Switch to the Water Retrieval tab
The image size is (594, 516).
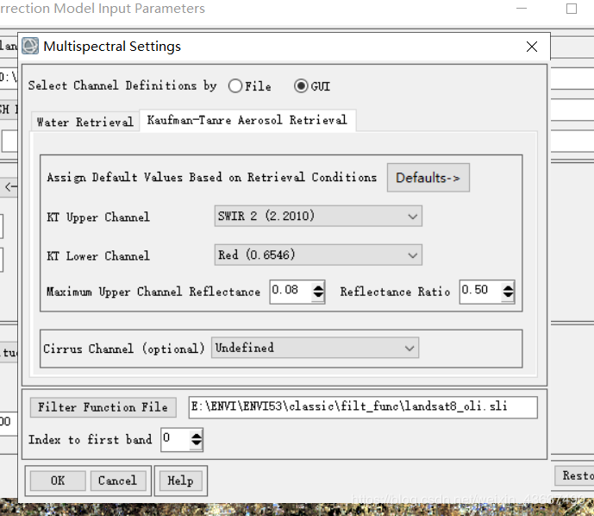pyautogui.click(x=84, y=122)
